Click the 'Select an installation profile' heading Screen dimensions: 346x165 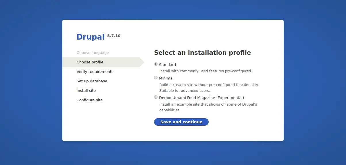point(202,53)
